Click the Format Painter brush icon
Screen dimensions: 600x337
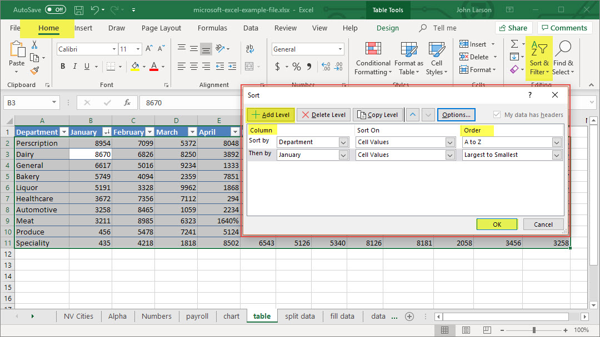pyautogui.click(x=34, y=70)
